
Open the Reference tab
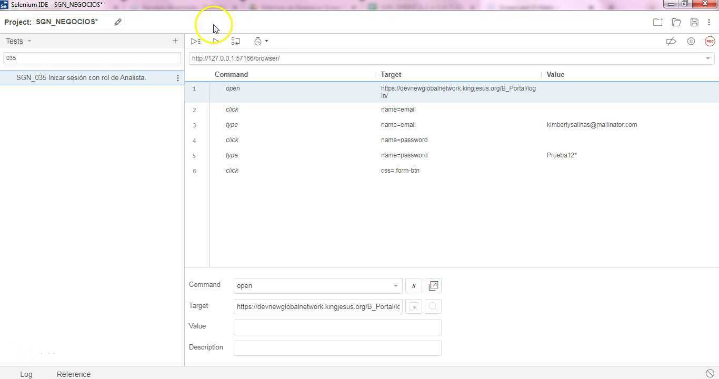74,374
